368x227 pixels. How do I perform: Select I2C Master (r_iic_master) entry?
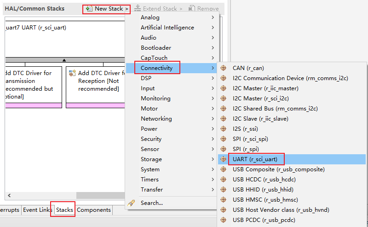(265, 88)
